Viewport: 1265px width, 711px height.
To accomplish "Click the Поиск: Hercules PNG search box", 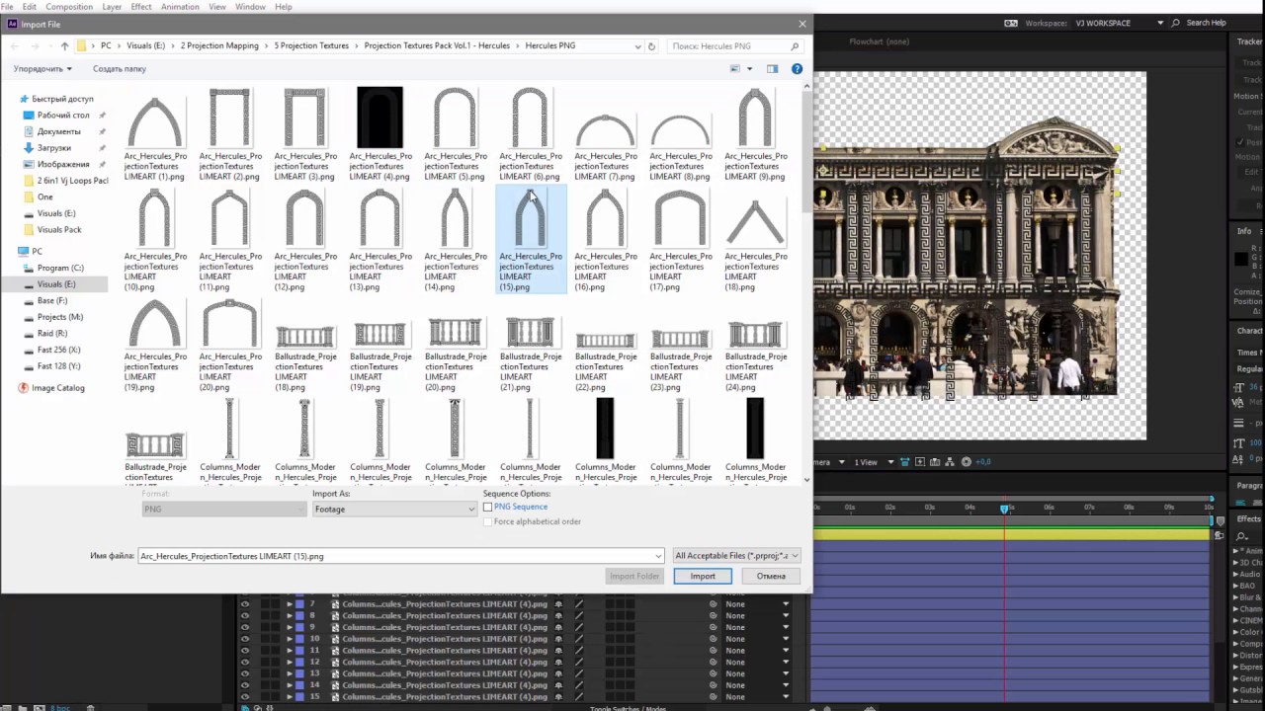I will [734, 46].
